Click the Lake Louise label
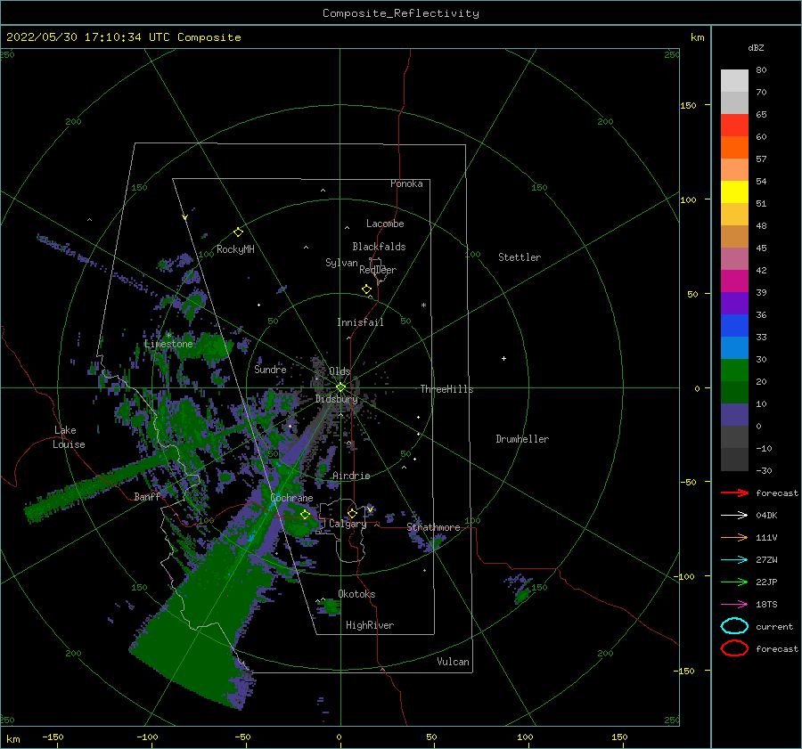This screenshot has width=802, height=749. pyautogui.click(x=69, y=437)
